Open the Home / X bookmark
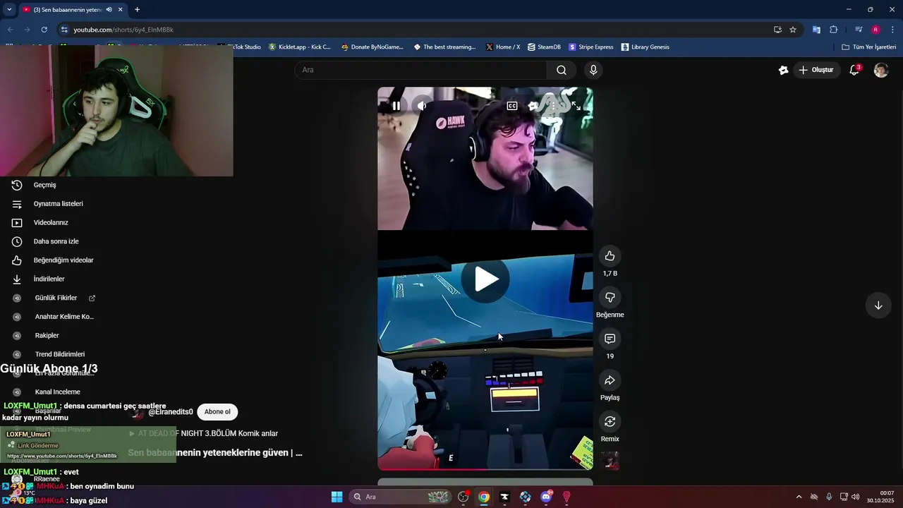The height and width of the screenshot is (508, 903). [x=502, y=47]
